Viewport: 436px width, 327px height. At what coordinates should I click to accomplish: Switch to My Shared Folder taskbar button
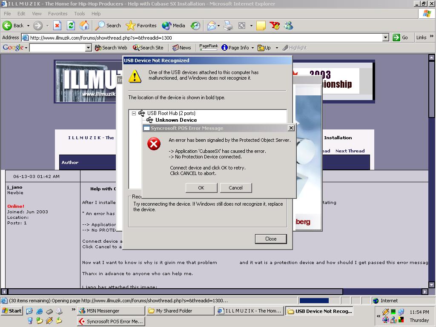pyautogui.click(x=180, y=311)
